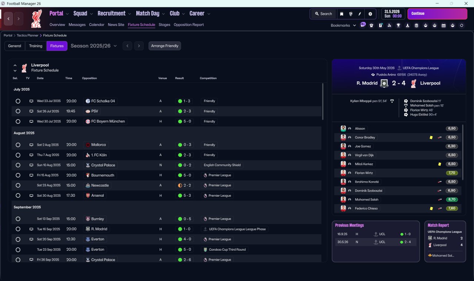The image size is (474, 281).
Task: Click the Liverpool crest in the match summary
Action: tap(414, 83)
